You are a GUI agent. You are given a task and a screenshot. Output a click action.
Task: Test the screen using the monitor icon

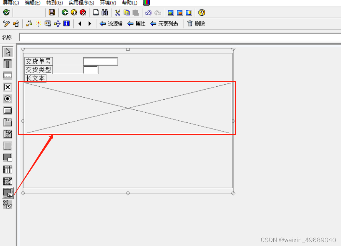click(48, 23)
